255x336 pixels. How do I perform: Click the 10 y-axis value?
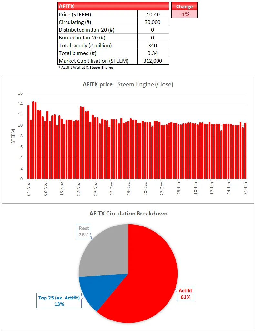click(x=20, y=125)
